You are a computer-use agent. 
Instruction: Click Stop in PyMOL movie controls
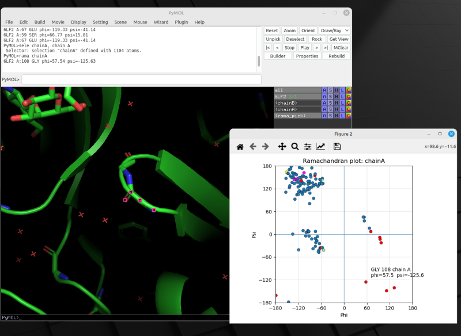(x=289, y=48)
